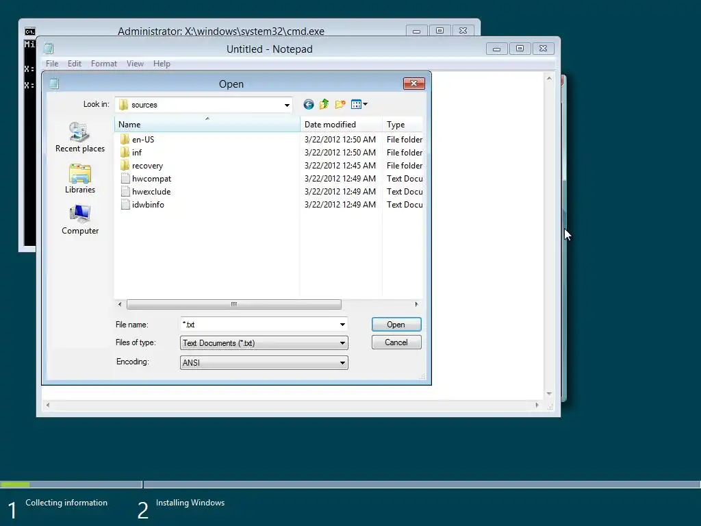Close the Open dialog with red X
This screenshot has width=701, height=526.
tap(413, 83)
